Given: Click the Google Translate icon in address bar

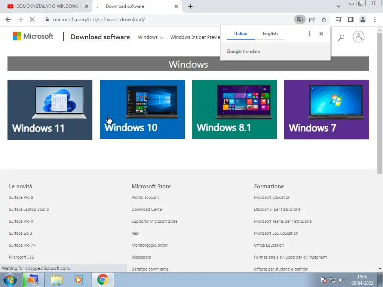Looking at the screenshot, I should coord(300,19).
